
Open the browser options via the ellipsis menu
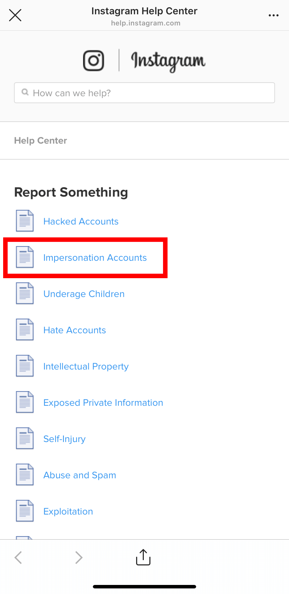coord(274,15)
